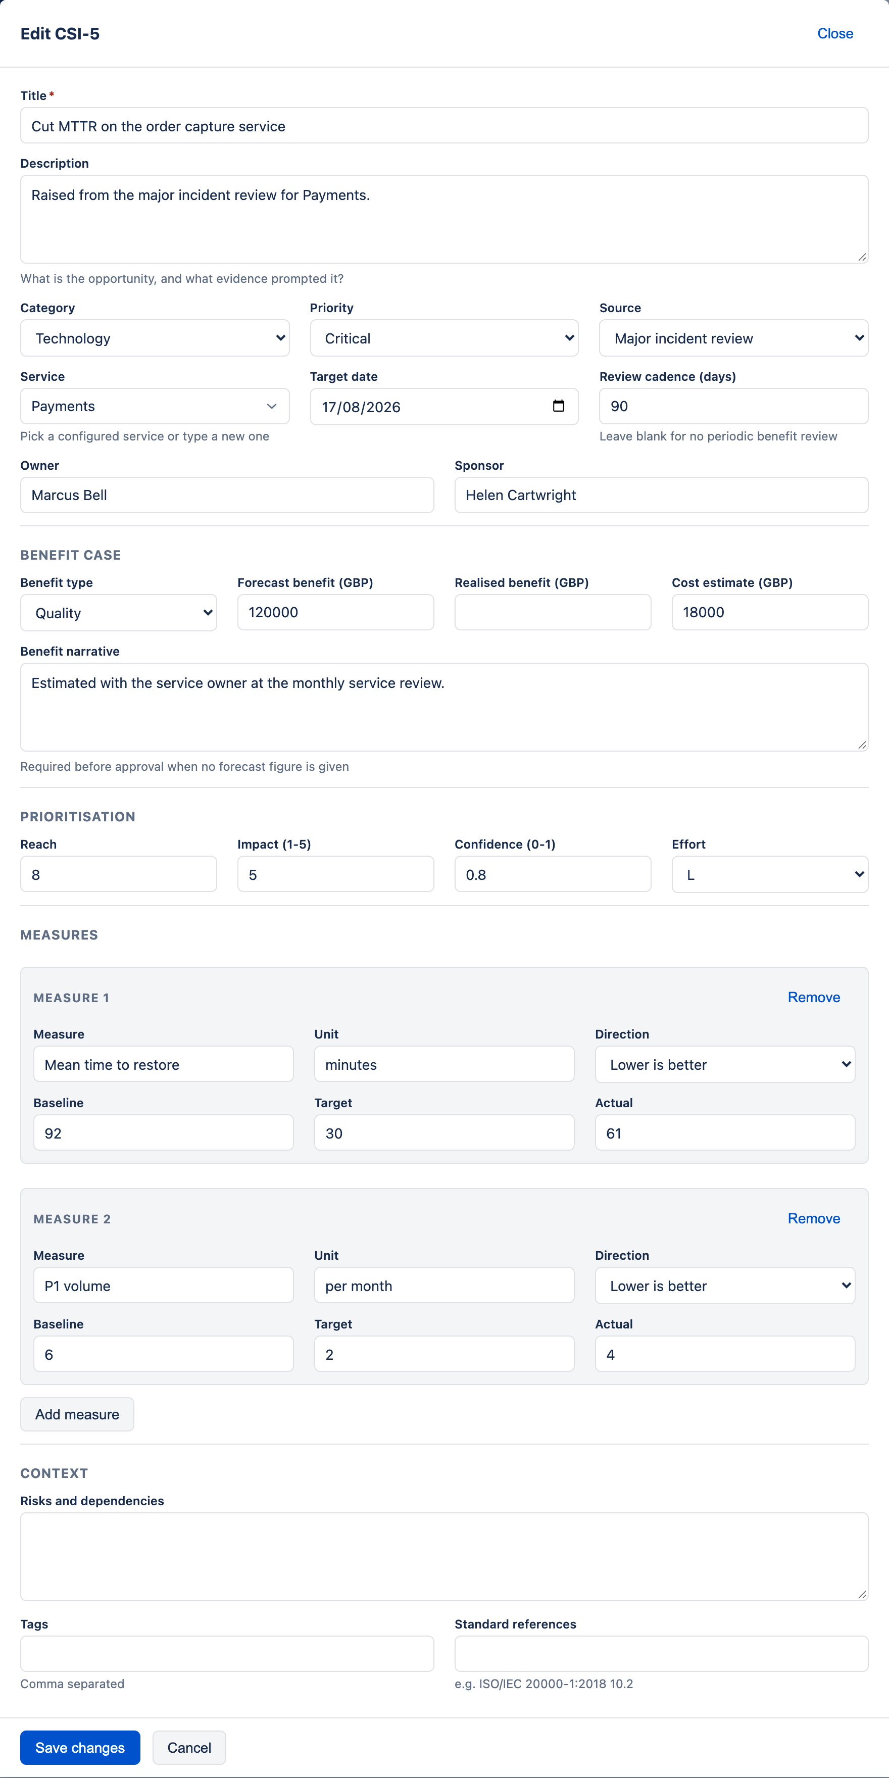This screenshot has height=1778, width=889.
Task: Focus the Target date field
Action: click(444, 407)
